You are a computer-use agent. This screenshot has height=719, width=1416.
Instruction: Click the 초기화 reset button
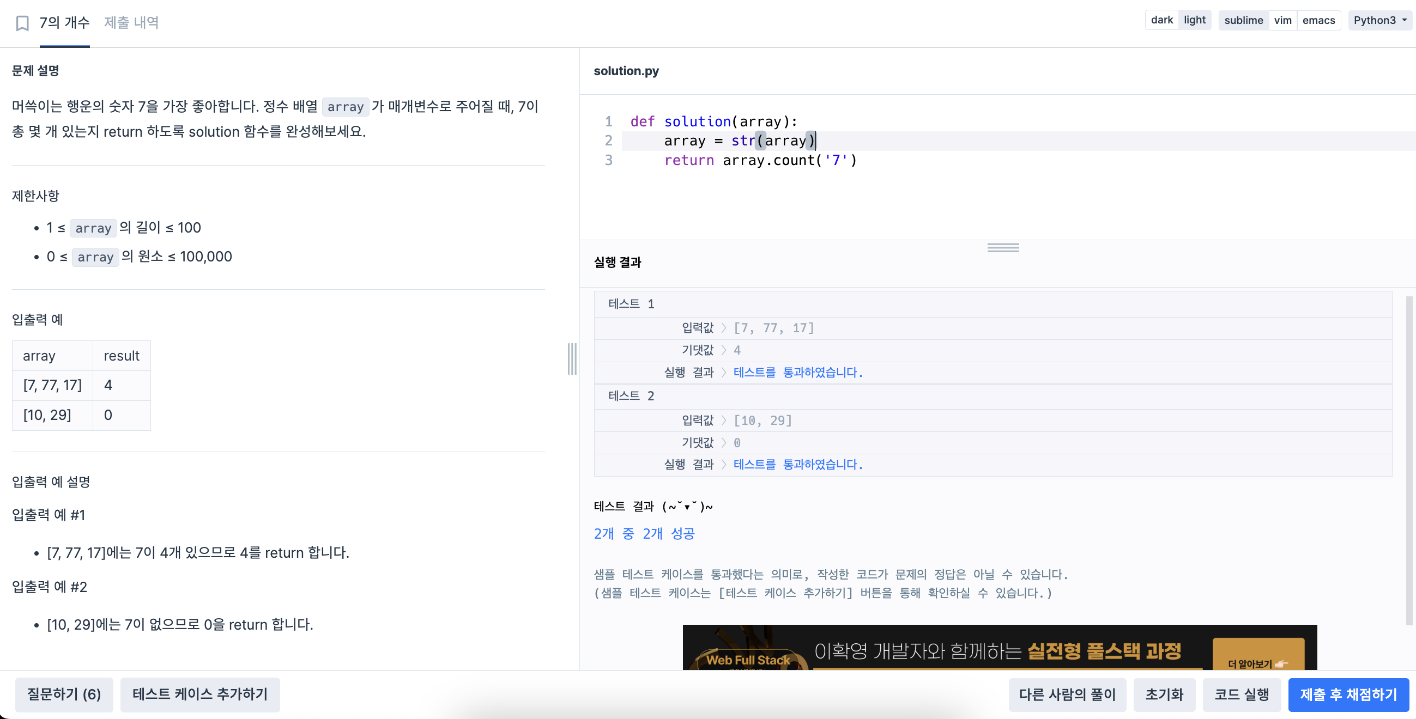pyautogui.click(x=1164, y=695)
